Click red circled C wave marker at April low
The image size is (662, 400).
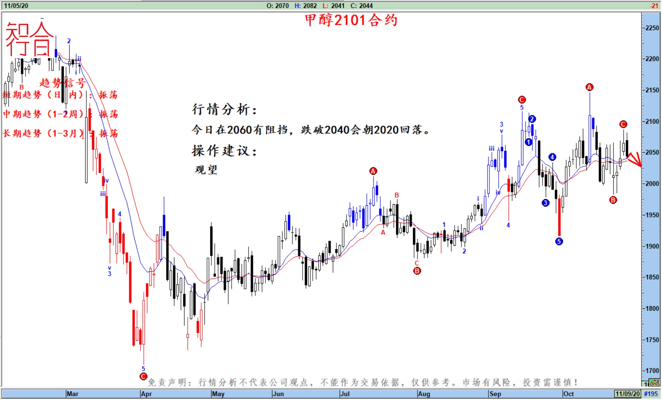[144, 376]
